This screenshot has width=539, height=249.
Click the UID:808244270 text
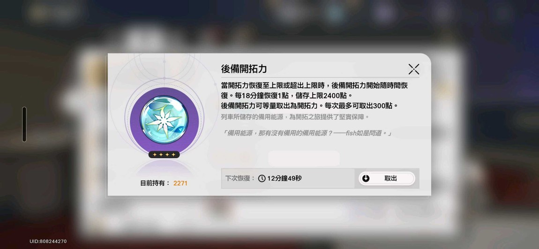[x=48, y=241]
